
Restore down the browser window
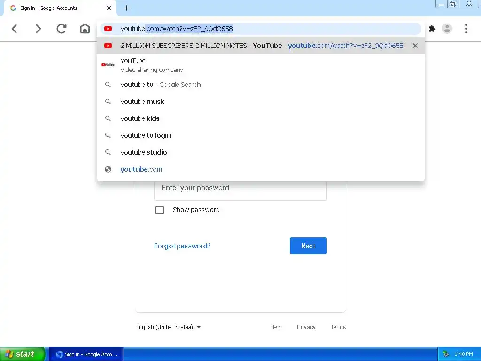pos(453,4)
